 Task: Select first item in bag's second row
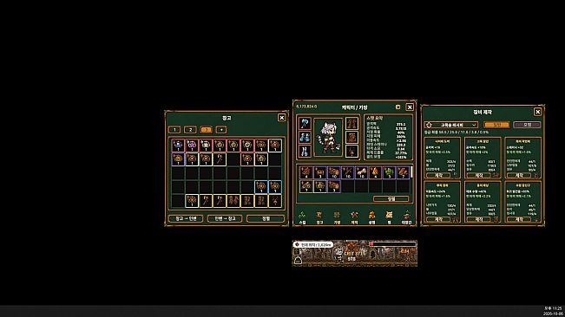coord(306,186)
